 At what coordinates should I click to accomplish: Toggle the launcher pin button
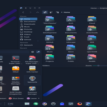click(38, 52)
